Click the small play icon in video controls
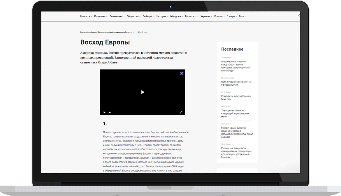 105,112
